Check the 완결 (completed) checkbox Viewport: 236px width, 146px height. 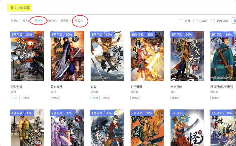tap(181, 21)
